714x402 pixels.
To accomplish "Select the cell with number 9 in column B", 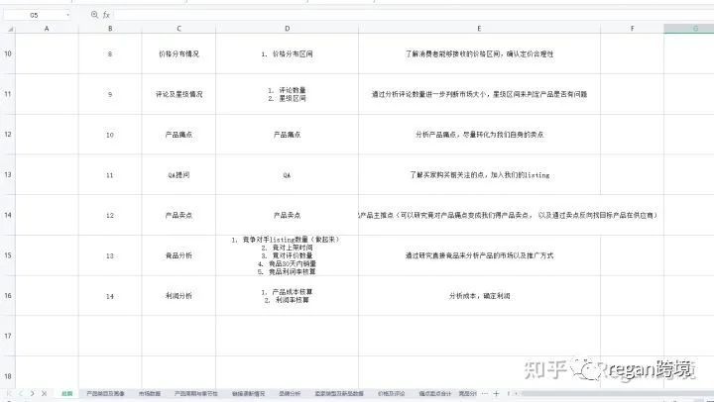I will (x=110, y=94).
